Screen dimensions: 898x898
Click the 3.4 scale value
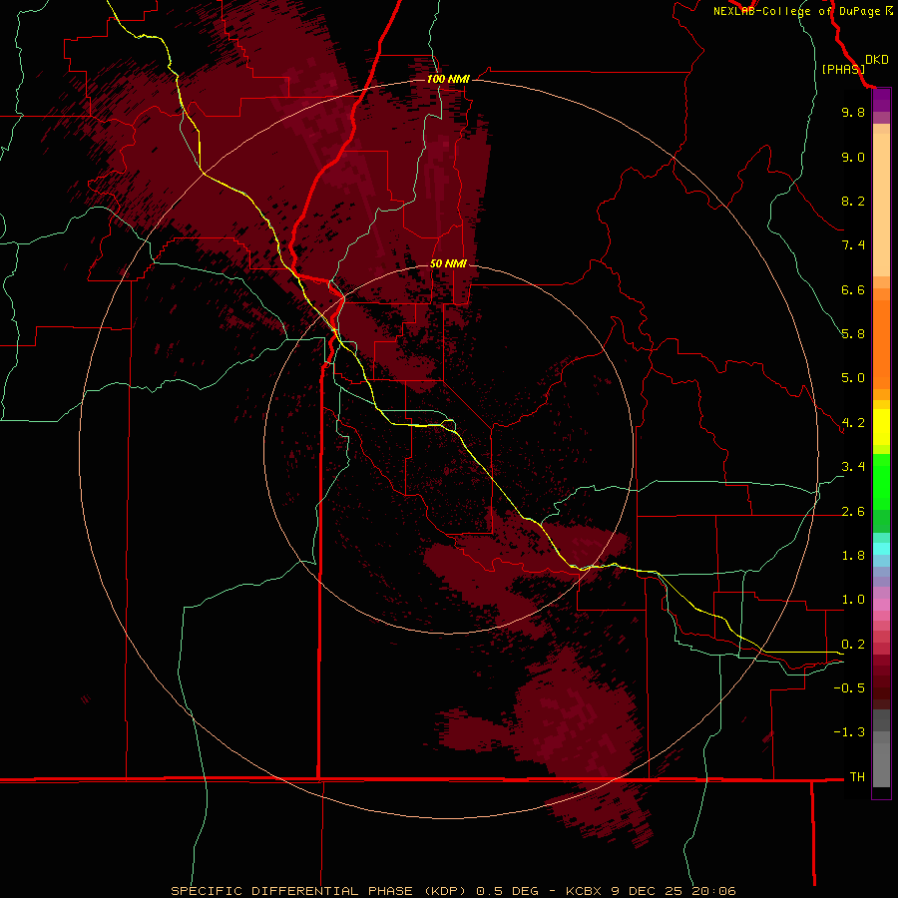click(853, 467)
